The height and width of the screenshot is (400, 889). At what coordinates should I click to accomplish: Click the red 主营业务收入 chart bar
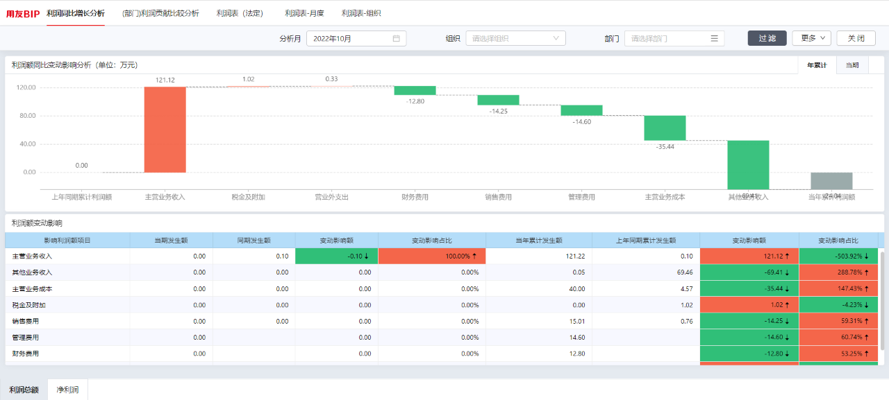point(165,130)
